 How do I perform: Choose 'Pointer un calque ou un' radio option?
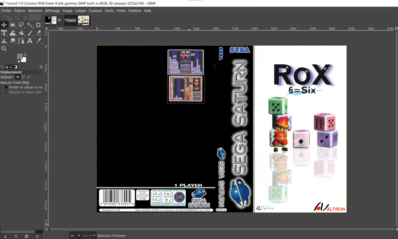23,87
